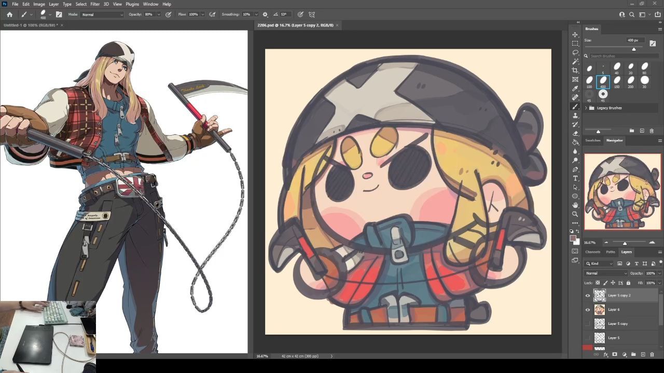The width and height of the screenshot is (664, 373).
Task: Select the Spot Healing Brush tool
Action: (x=575, y=97)
